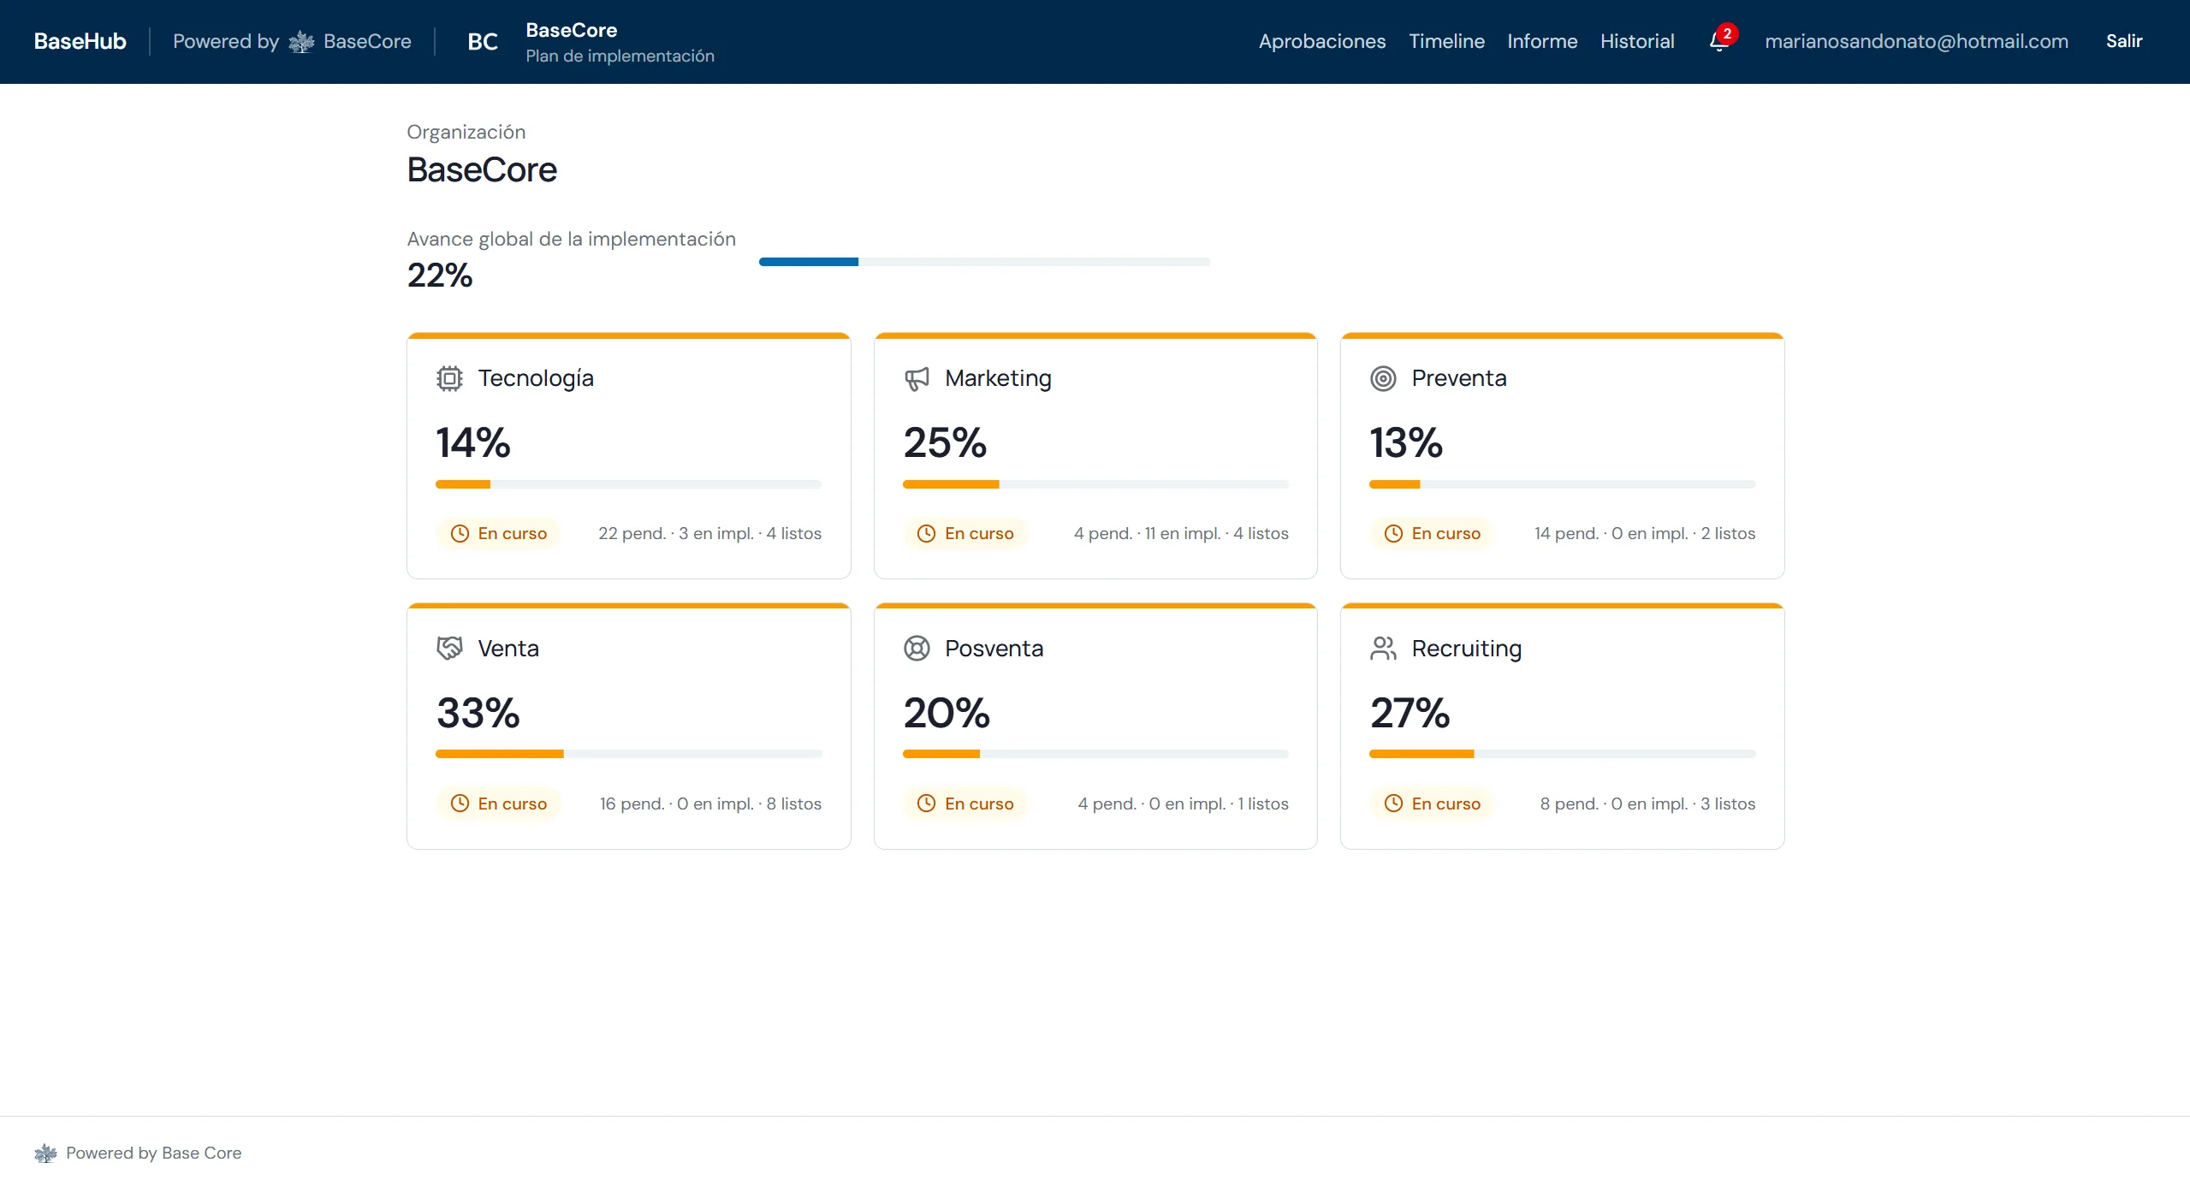Image resolution: width=2190 pixels, height=1192 pixels.
Task: Open the Marketing card title
Action: click(x=998, y=378)
